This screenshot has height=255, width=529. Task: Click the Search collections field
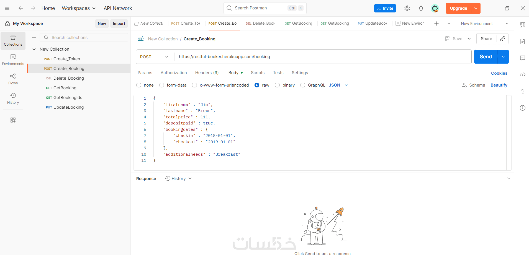[x=84, y=37]
